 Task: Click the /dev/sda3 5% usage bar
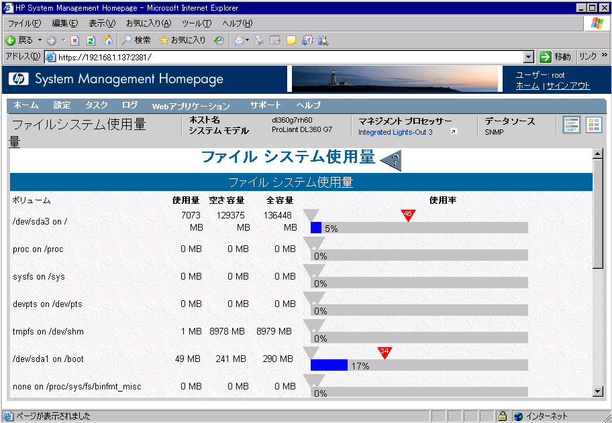pyautogui.click(x=419, y=228)
